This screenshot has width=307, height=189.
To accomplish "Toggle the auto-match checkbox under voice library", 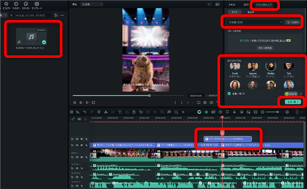I will 229,94.
